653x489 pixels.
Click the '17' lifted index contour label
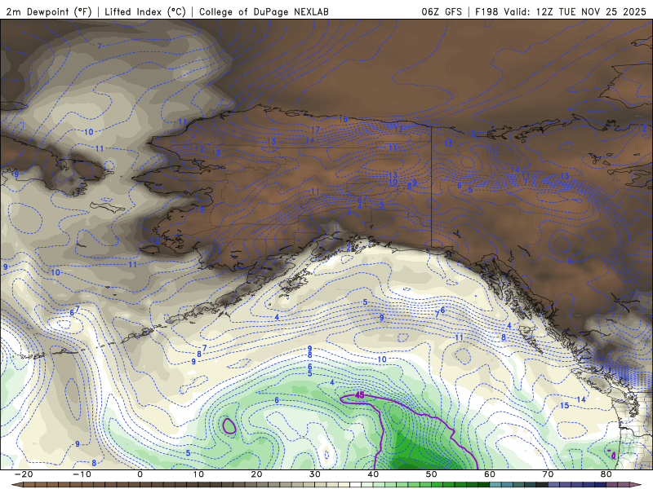point(316,130)
